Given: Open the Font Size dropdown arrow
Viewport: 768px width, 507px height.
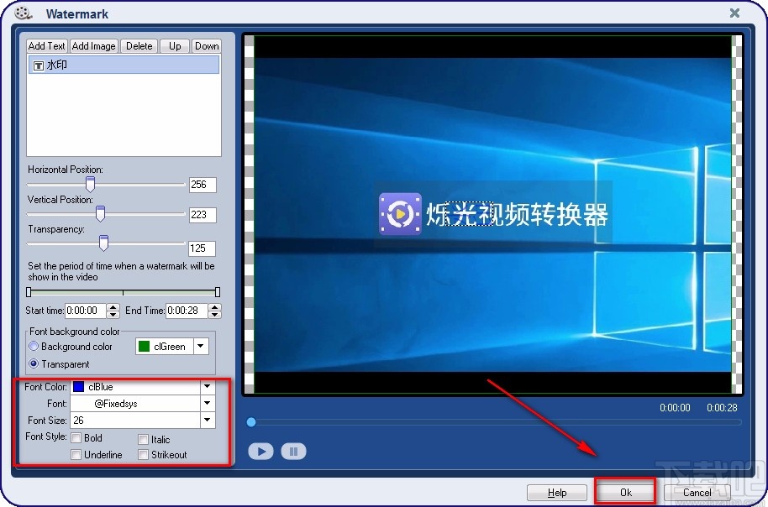Looking at the screenshot, I should (208, 420).
